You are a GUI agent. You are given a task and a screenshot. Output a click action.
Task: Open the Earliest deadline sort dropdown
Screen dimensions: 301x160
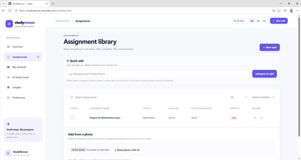263,97
